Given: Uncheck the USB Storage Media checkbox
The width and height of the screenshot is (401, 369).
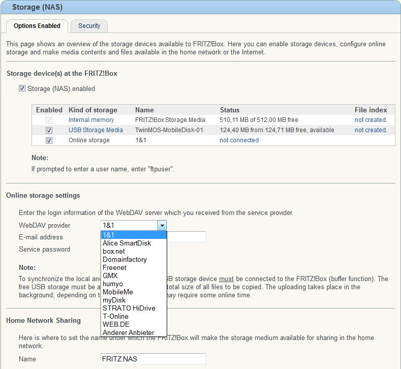Looking at the screenshot, I should click(49, 130).
